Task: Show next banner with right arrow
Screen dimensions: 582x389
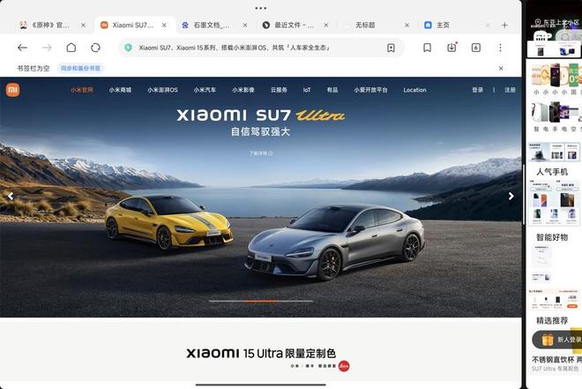Action: pyautogui.click(x=511, y=196)
